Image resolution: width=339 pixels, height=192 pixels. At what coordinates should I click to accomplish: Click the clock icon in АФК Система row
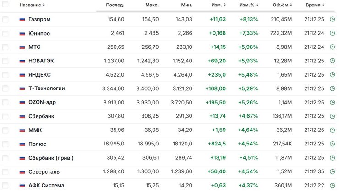coord(332,186)
